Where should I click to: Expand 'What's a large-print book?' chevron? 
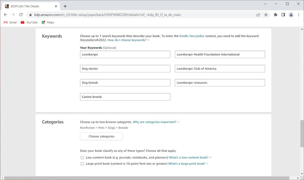click(x=207, y=164)
